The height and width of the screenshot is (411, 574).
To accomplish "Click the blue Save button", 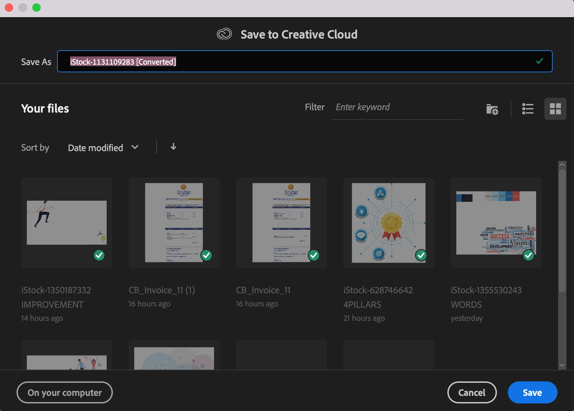I will pos(532,392).
